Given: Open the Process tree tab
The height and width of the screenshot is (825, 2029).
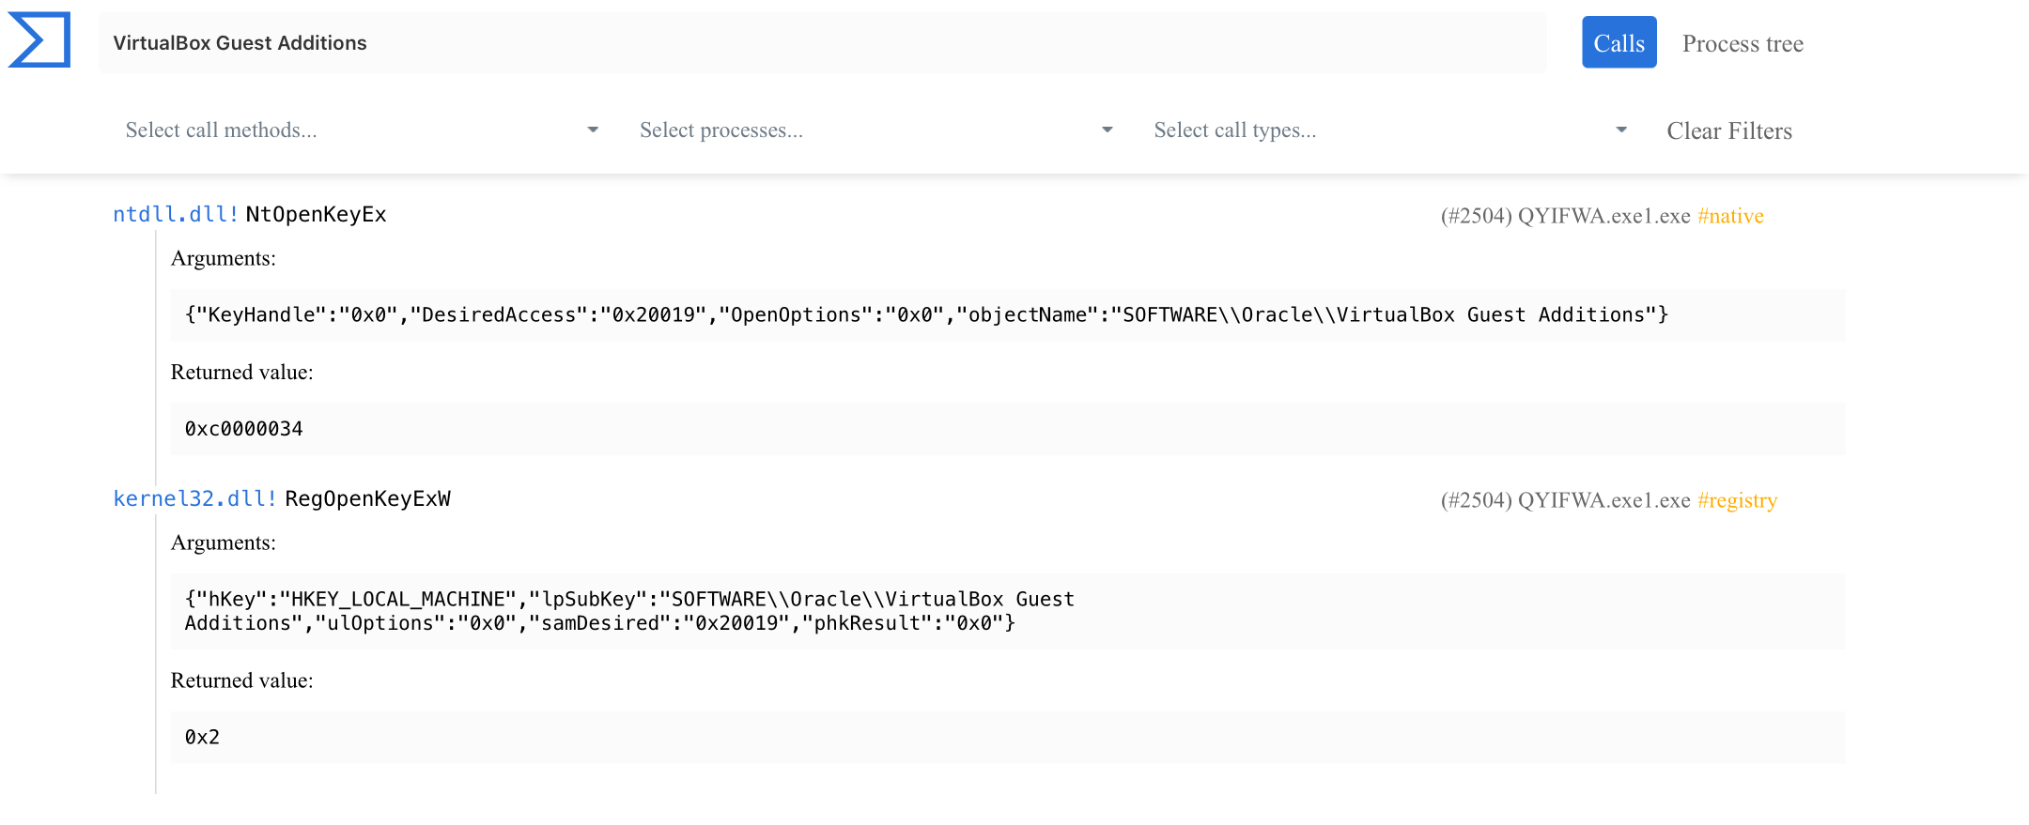Looking at the screenshot, I should point(1742,44).
